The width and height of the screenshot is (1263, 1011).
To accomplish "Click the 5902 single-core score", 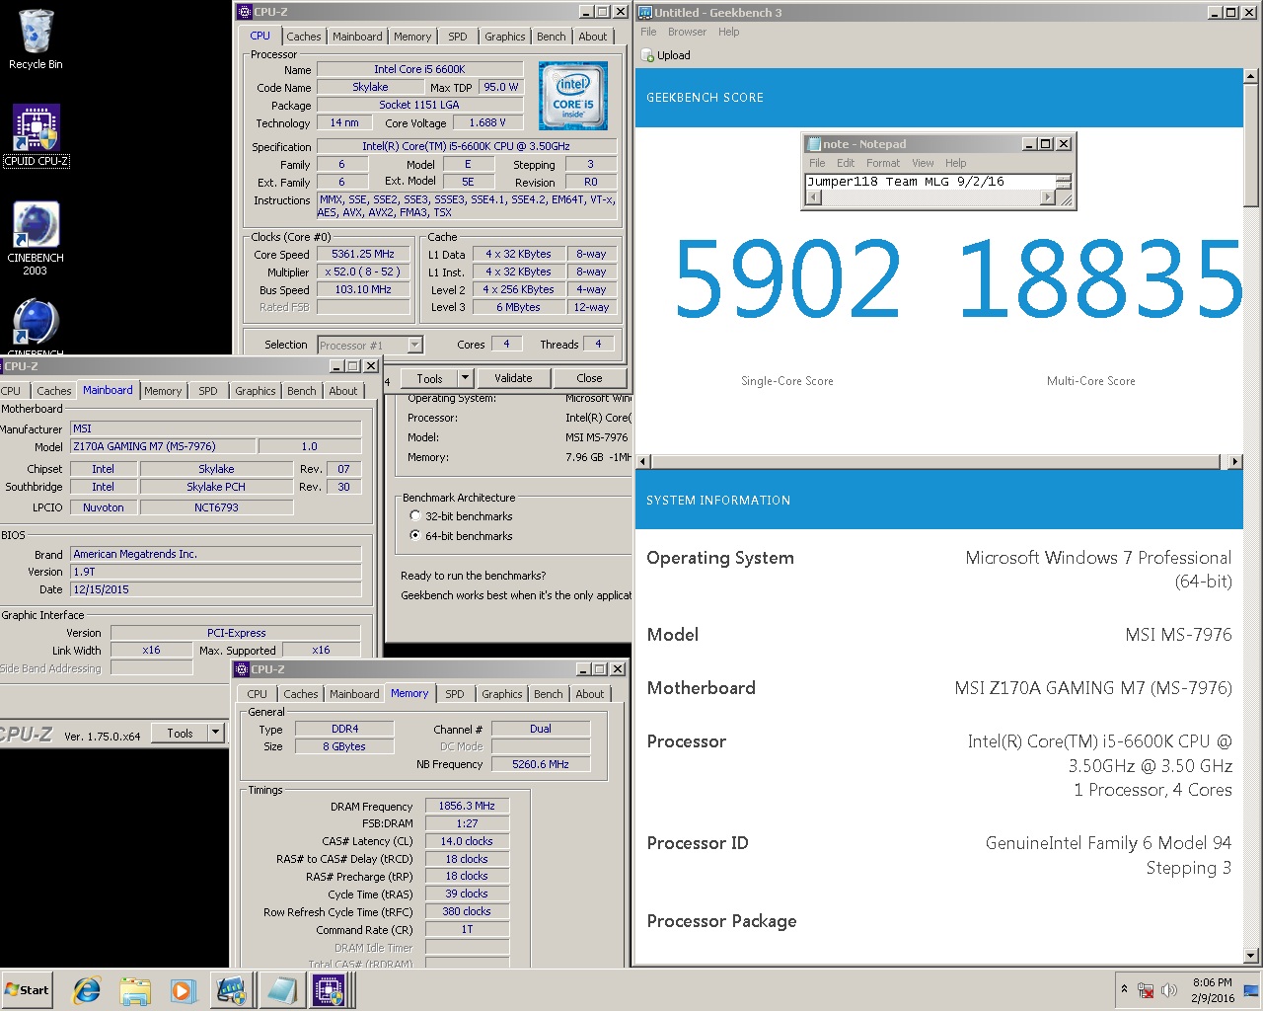I will click(787, 278).
